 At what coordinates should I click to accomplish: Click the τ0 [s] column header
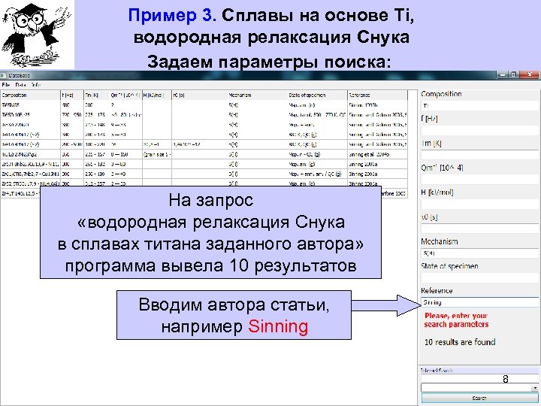coord(200,95)
